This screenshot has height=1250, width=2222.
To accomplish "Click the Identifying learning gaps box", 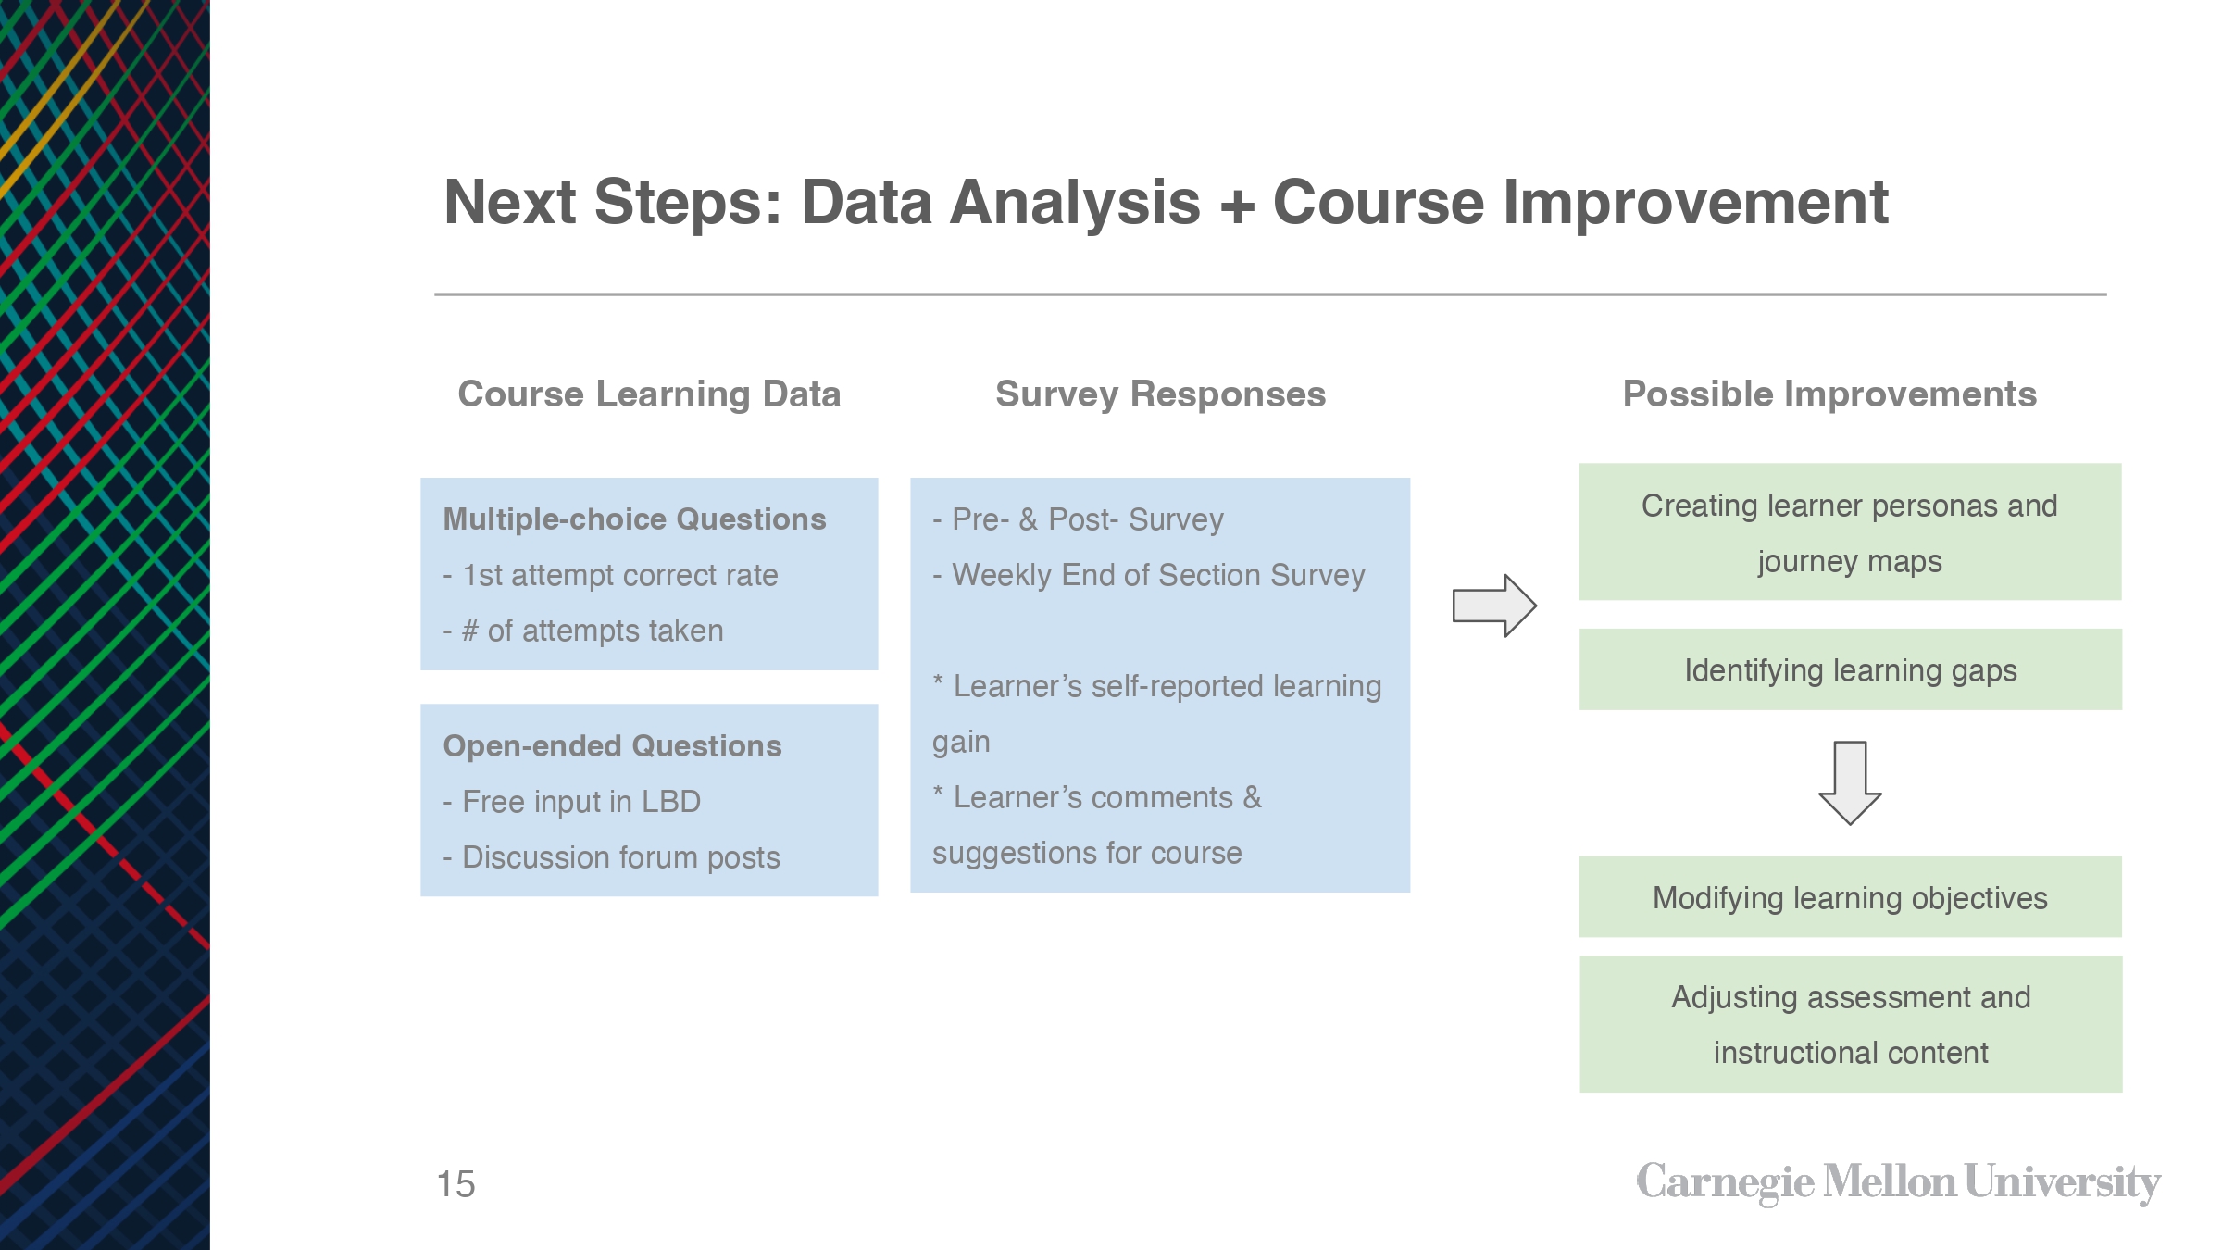I will click(x=1850, y=669).
